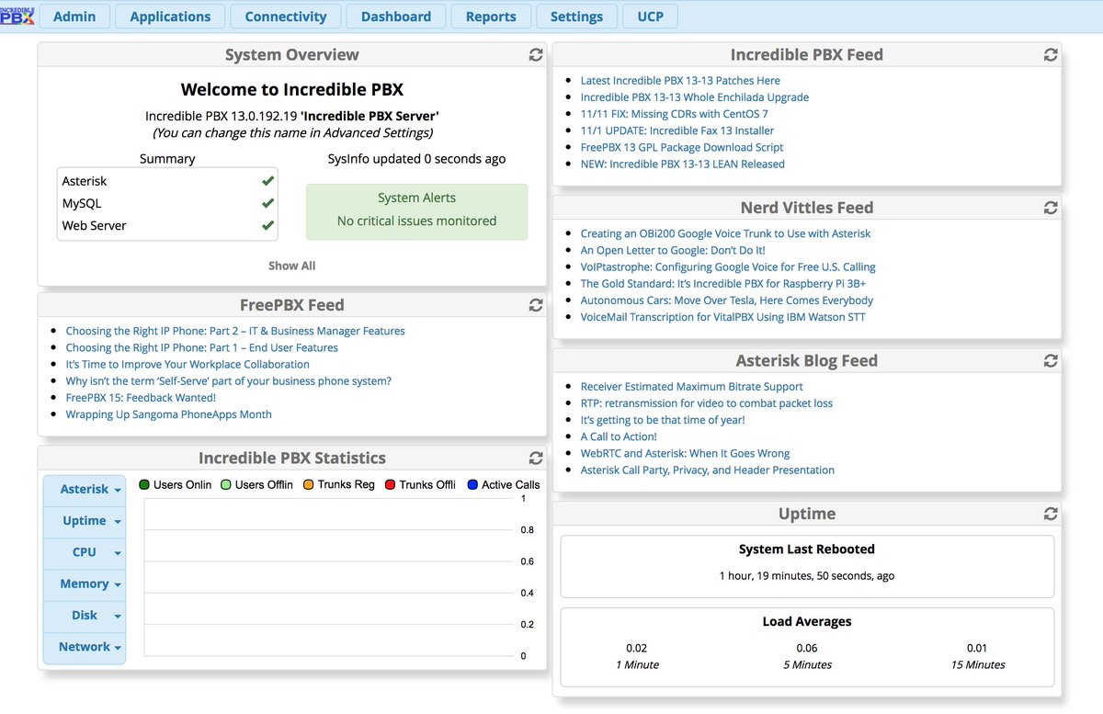Screen dimensions: 1103x714
Task: Open the UCP menu
Action: coord(651,17)
